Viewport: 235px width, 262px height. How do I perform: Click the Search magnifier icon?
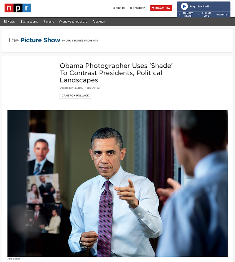click(x=94, y=21)
